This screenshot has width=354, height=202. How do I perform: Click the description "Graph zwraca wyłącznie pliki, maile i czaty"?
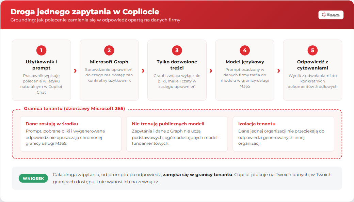click(x=177, y=81)
